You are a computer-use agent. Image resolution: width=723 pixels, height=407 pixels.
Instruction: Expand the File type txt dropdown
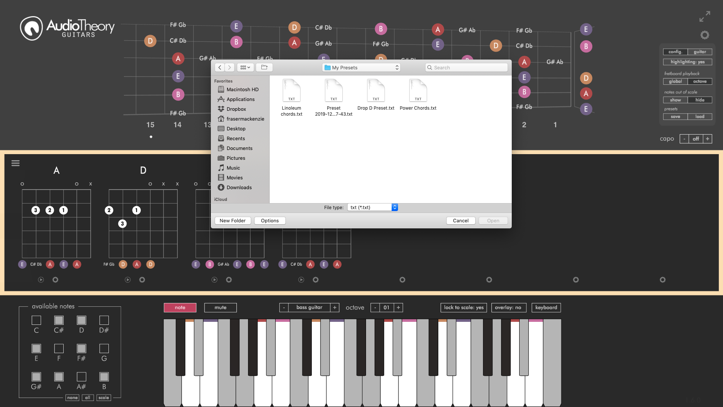pyautogui.click(x=372, y=207)
